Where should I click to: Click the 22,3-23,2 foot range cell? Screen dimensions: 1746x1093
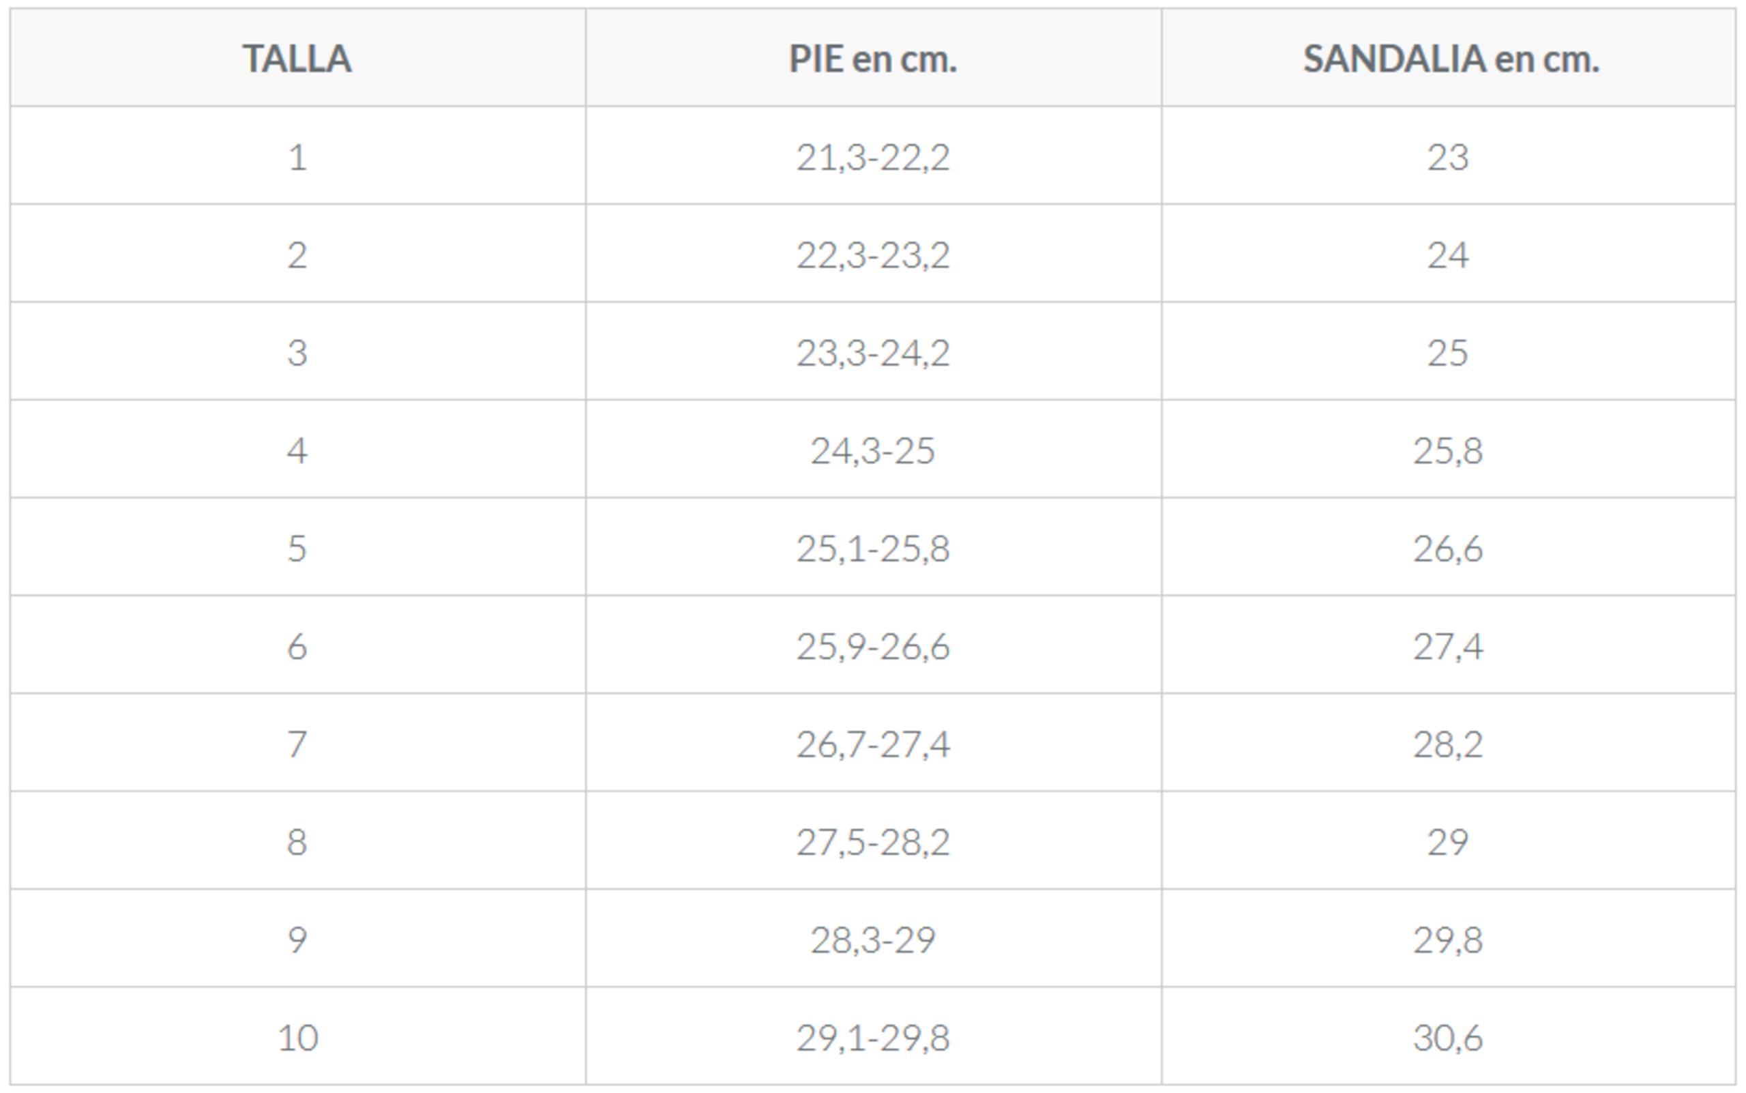[x=873, y=254]
